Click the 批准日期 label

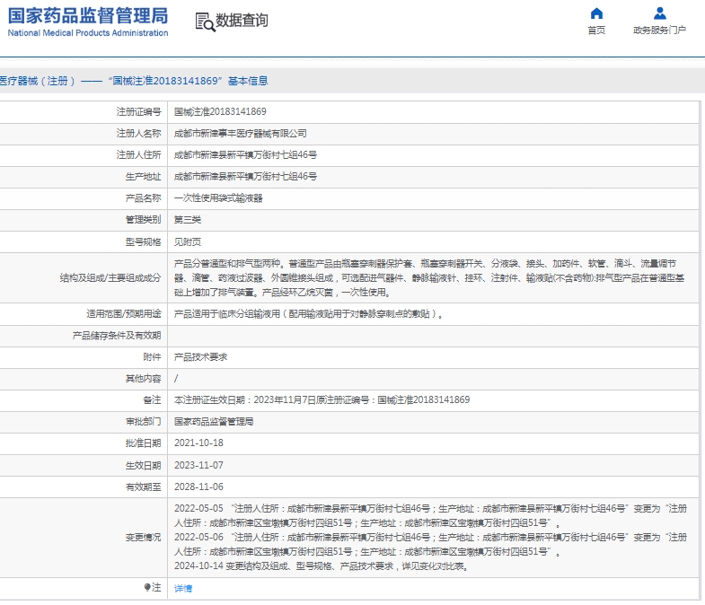(x=143, y=443)
